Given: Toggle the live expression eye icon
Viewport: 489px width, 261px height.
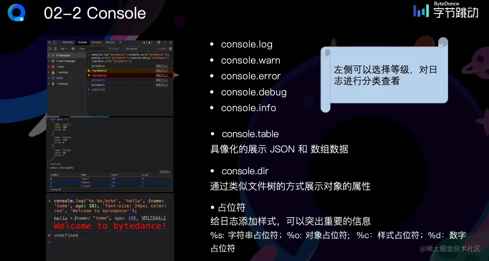Looking at the screenshot, I should point(73,48).
